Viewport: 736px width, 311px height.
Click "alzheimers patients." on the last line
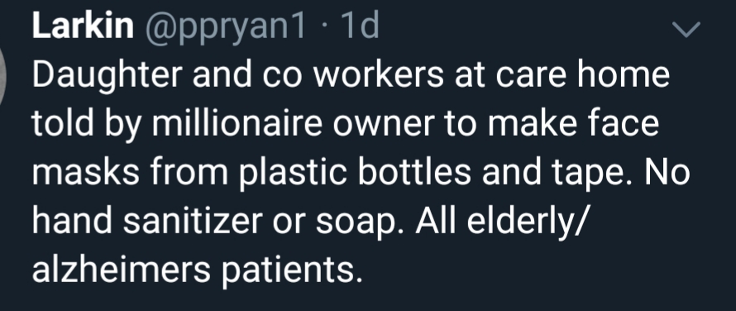198,270
